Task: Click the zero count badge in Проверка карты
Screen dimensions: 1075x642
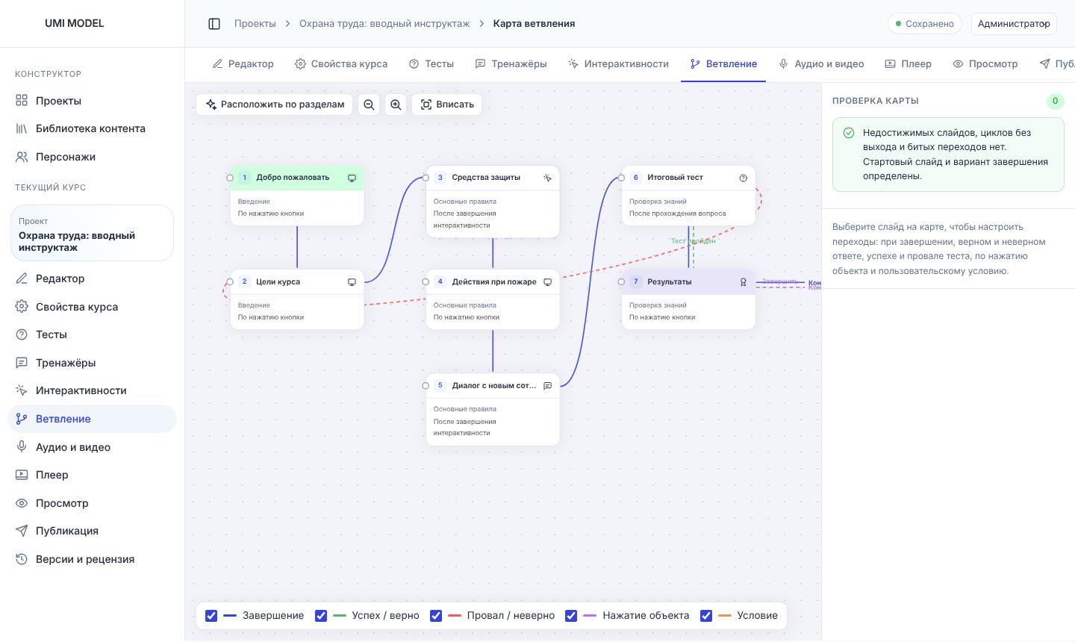Action: 1055,101
